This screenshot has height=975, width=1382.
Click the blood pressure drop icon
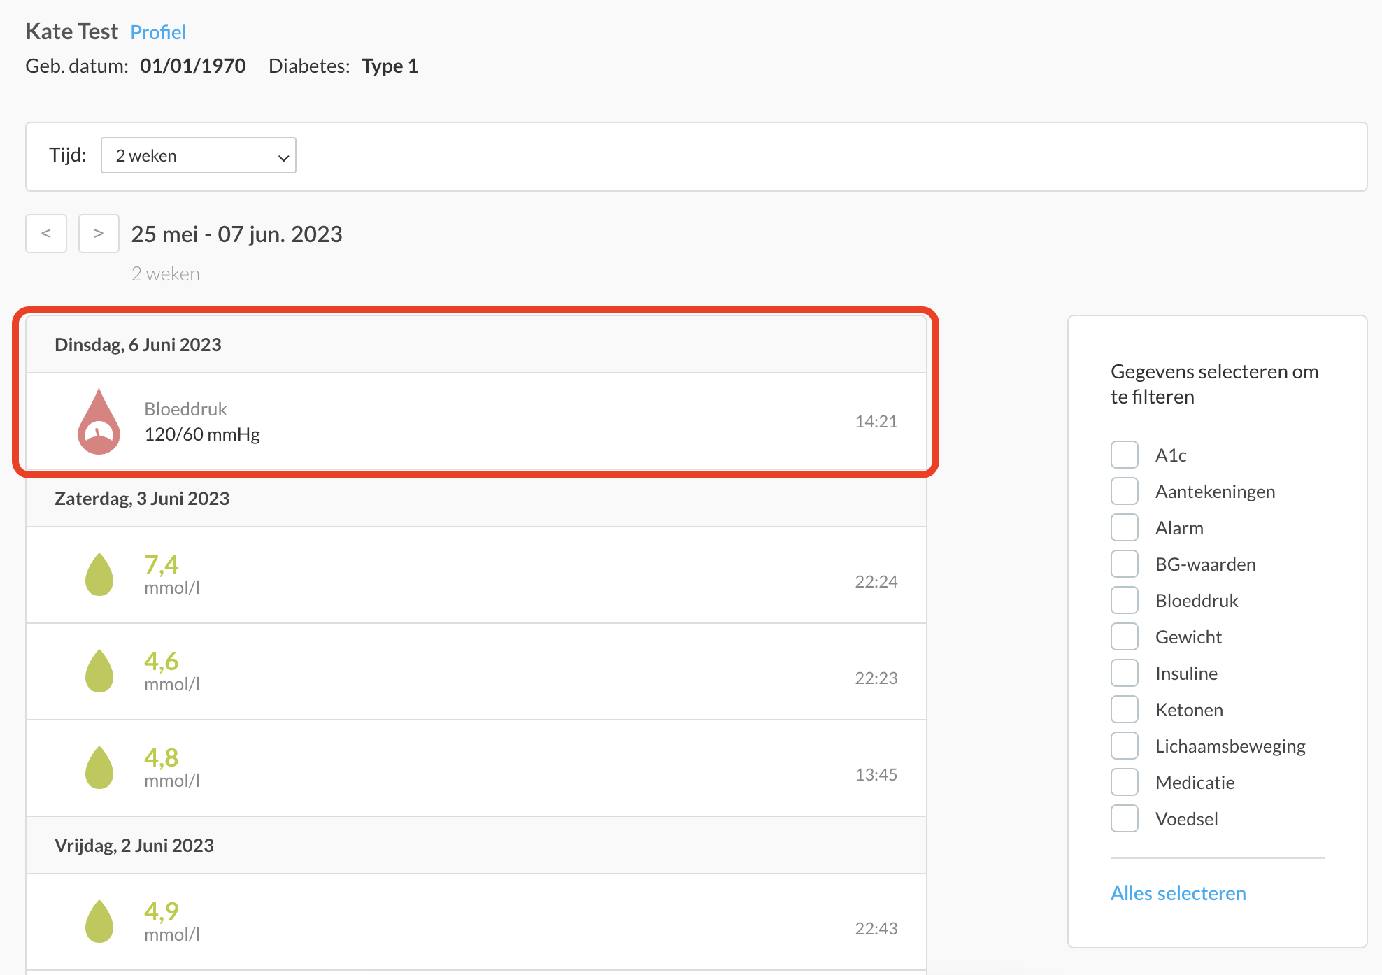pos(99,421)
